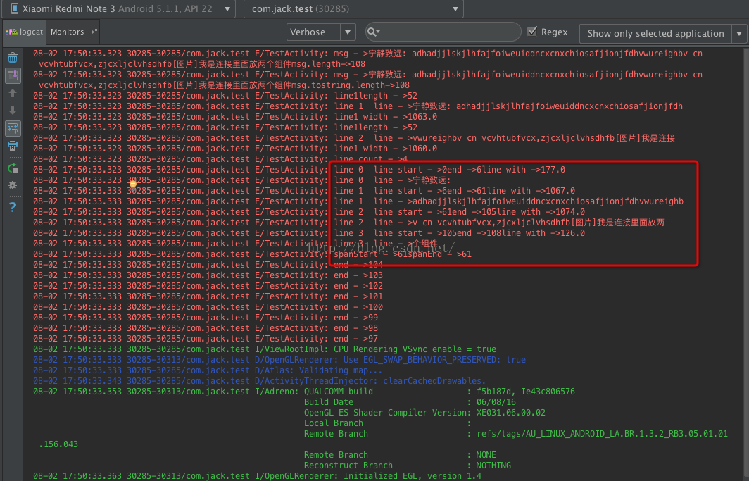Select 'NONE' value
Screen dimensions: 749x481
point(486,455)
